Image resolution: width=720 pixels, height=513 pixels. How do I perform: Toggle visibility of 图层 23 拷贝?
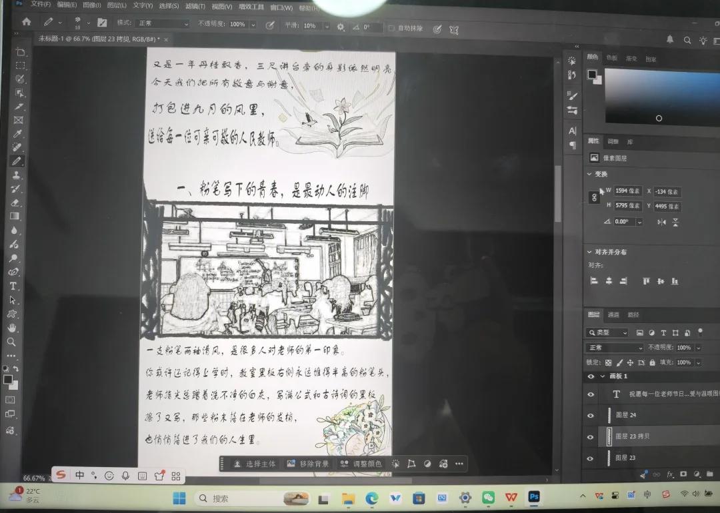click(591, 437)
